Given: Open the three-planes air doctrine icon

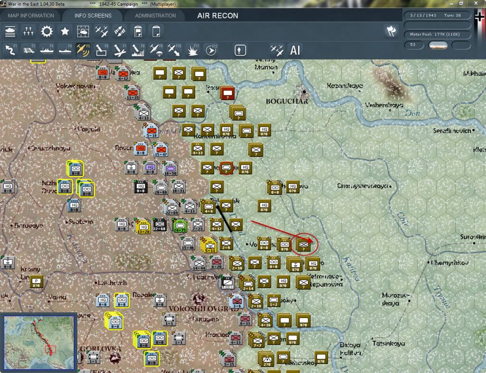Looking at the screenshot, I should [x=102, y=31].
